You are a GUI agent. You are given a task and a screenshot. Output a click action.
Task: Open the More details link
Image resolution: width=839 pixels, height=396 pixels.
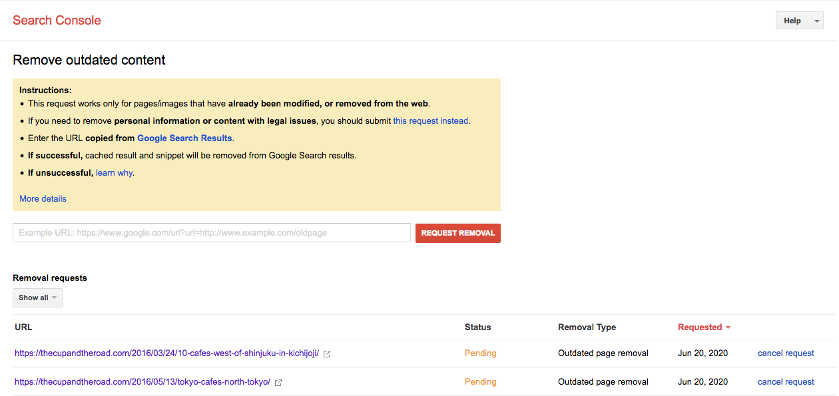(x=43, y=199)
